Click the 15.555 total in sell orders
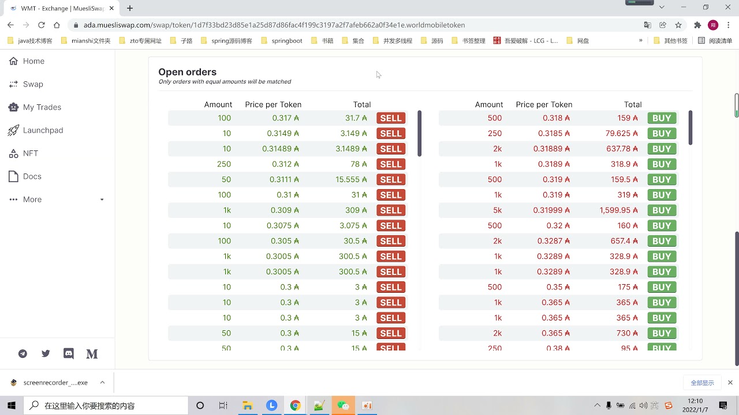The width and height of the screenshot is (739, 415). pos(352,179)
